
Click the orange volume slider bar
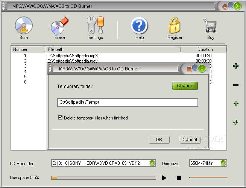coord(208,178)
